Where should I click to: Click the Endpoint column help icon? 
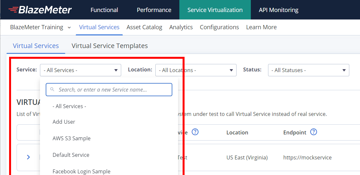coord(314,132)
